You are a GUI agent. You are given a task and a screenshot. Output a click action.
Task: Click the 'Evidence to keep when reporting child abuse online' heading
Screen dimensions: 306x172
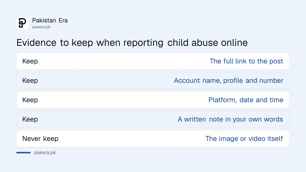[x=132, y=43]
